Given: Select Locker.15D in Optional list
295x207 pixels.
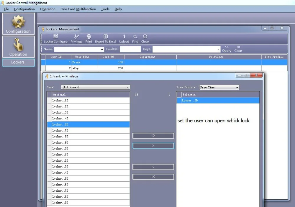Looking at the screenshot, I should click(x=88, y=179).
